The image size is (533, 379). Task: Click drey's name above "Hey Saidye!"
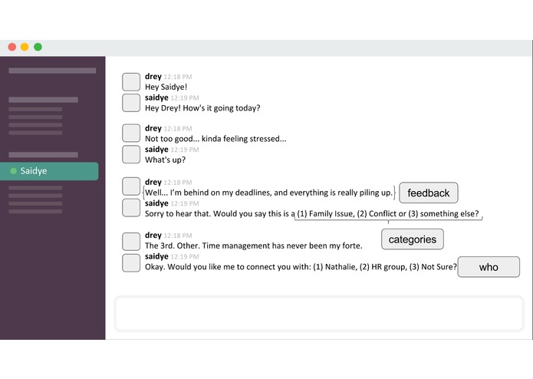click(153, 77)
